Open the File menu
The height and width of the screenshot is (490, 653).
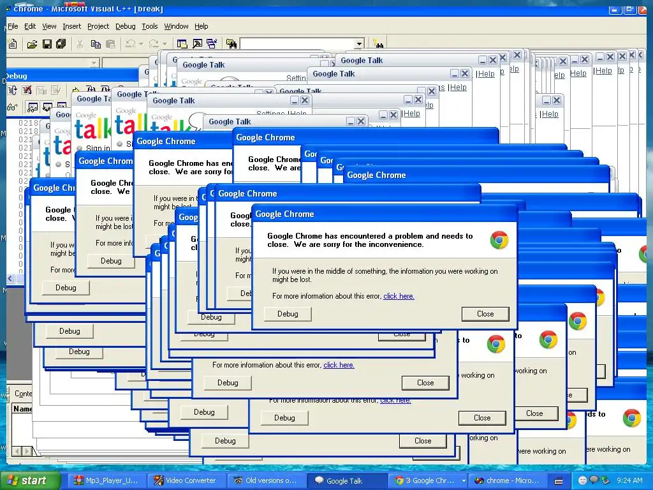[13, 26]
